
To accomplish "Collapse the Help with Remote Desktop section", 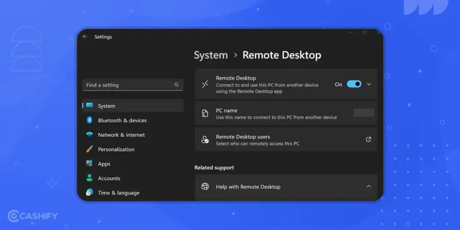I will (x=369, y=186).
